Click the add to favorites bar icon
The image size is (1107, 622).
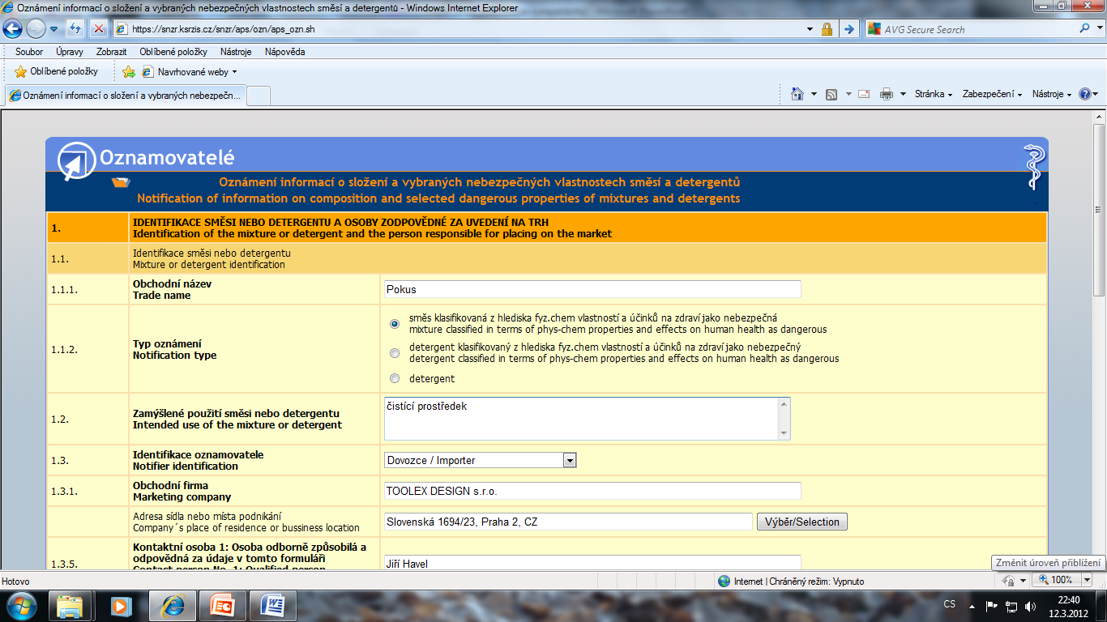(x=128, y=72)
